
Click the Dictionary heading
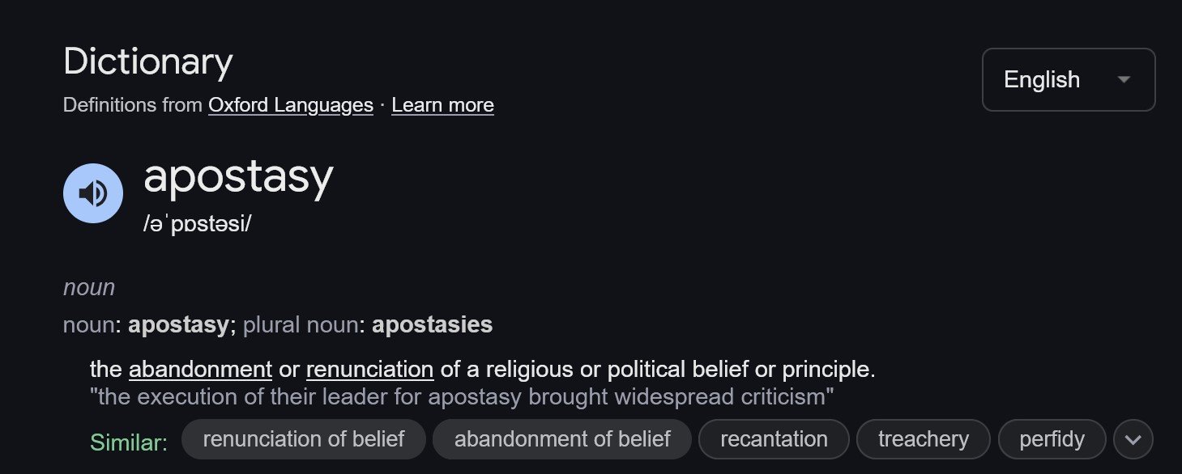pos(148,61)
